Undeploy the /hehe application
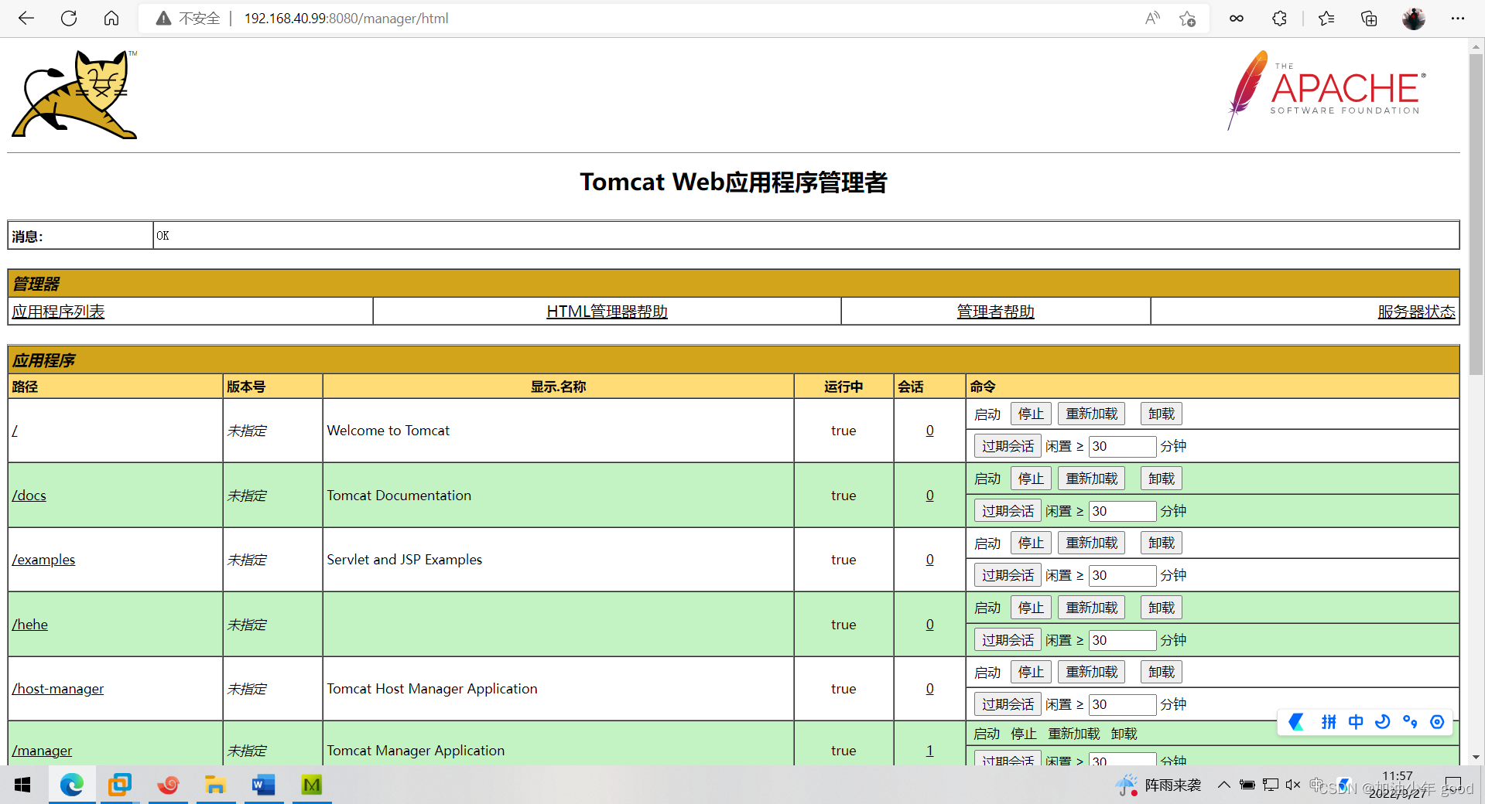The image size is (1485, 804). [1162, 608]
